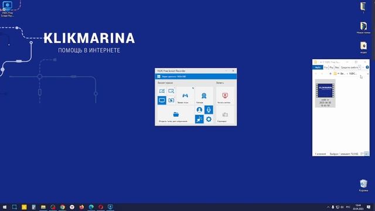Image resolution: width=375 pixels, height=211 pixels.
Task: Open Yandex Browser from the taskbar
Action: click(72, 207)
